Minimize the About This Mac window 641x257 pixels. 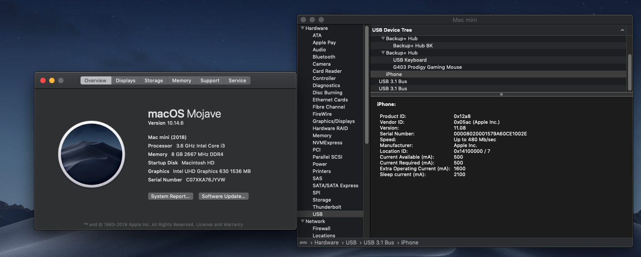52,80
